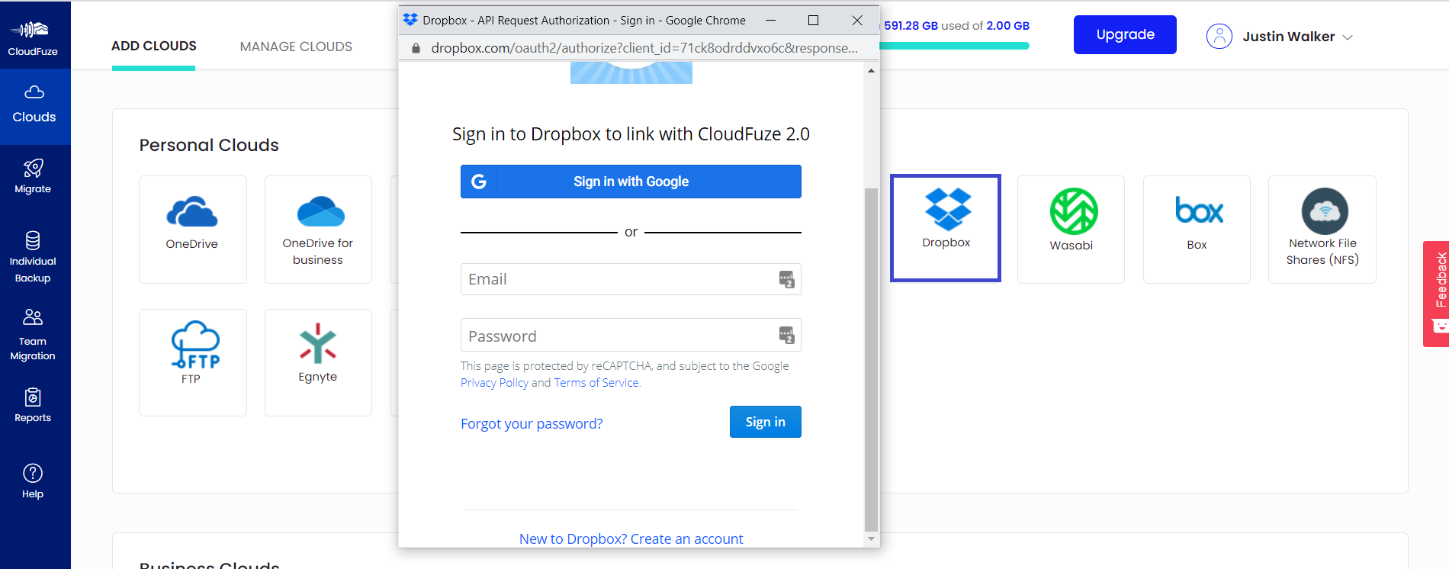This screenshot has width=1449, height=569.
Task: Open the Migrate section in sidebar
Action: (33, 177)
